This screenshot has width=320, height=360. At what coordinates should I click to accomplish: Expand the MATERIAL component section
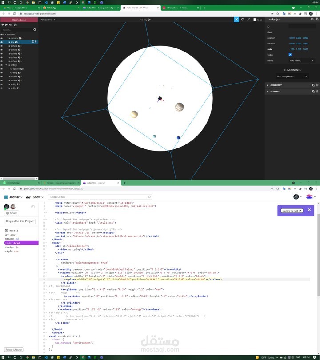pyautogui.click(x=267, y=92)
